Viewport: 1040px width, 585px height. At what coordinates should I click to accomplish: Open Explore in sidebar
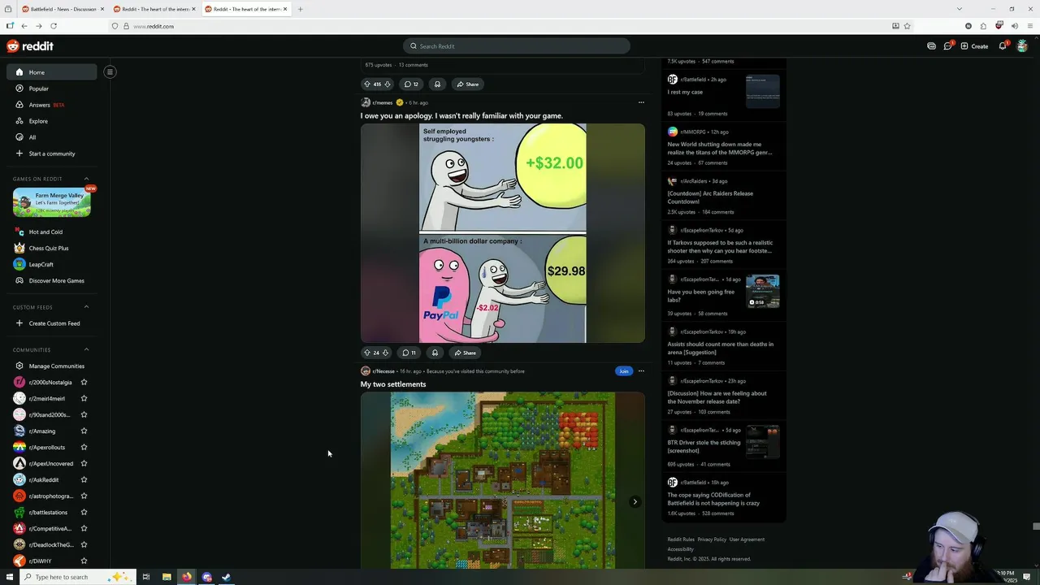[52, 121]
